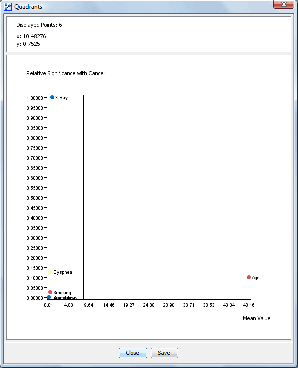Click the Dyspnea point label
The width and height of the screenshot is (298, 368).
pos(63,272)
